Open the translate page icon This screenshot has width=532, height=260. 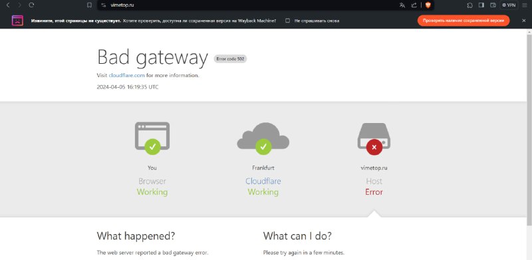pos(402,5)
